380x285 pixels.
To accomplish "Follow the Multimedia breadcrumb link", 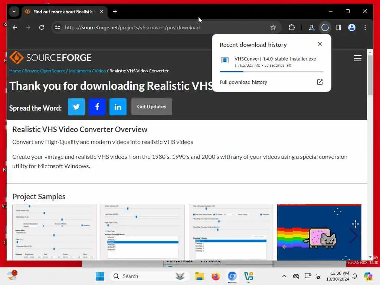I will [80, 71].
